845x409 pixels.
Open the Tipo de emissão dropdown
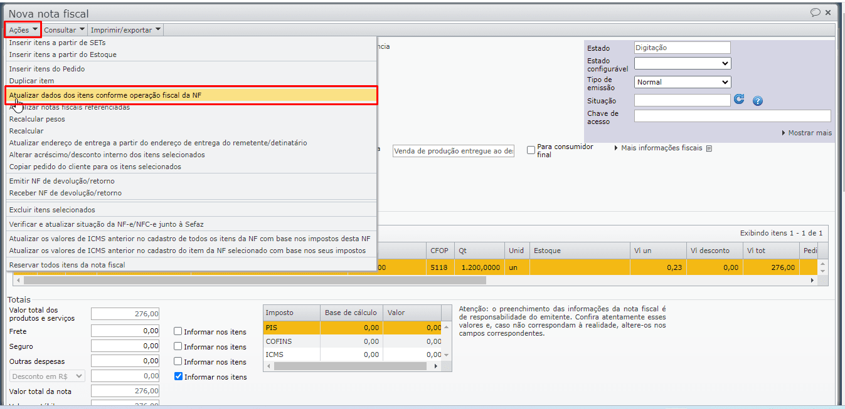pyautogui.click(x=682, y=82)
